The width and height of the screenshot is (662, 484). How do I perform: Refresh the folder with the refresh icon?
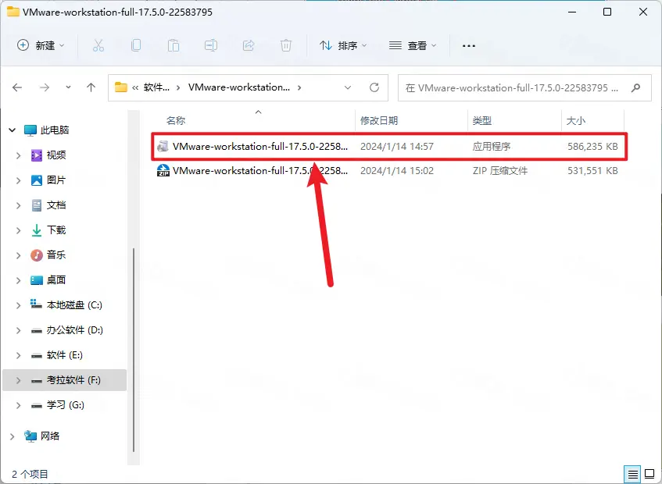374,87
